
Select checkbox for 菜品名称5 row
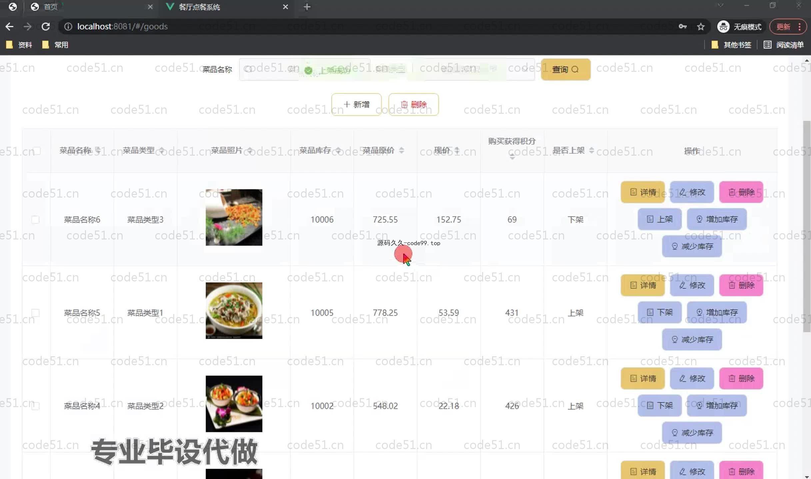tap(35, 313)
